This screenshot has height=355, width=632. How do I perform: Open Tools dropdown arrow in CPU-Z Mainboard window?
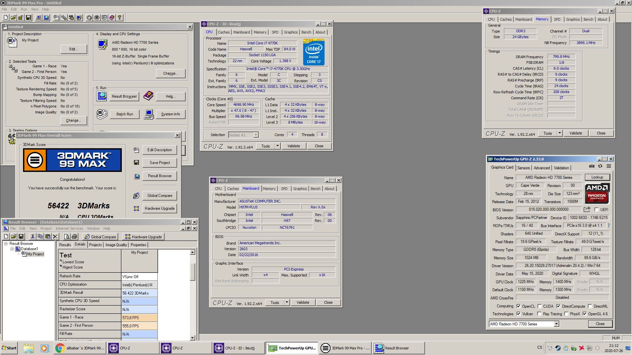coord(287,302)
